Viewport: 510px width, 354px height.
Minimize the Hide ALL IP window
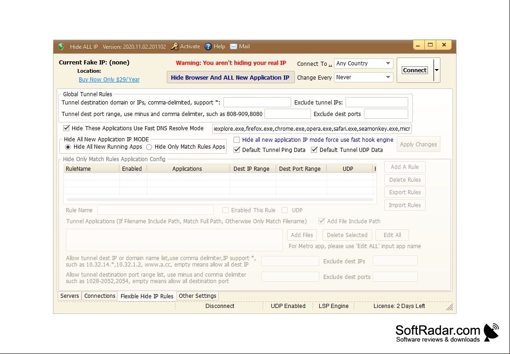click(x=418, y=45)
